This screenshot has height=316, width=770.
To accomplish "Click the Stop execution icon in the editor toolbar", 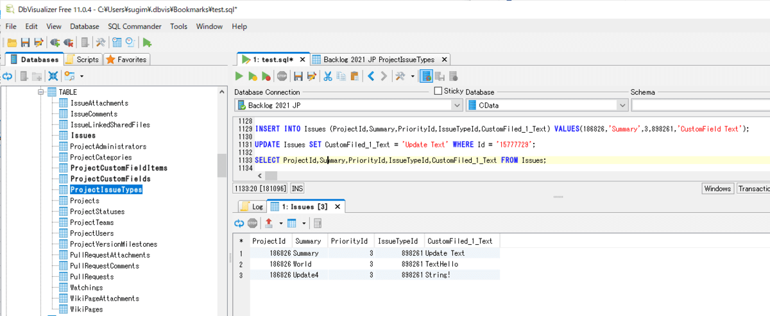I will [282, 76].
